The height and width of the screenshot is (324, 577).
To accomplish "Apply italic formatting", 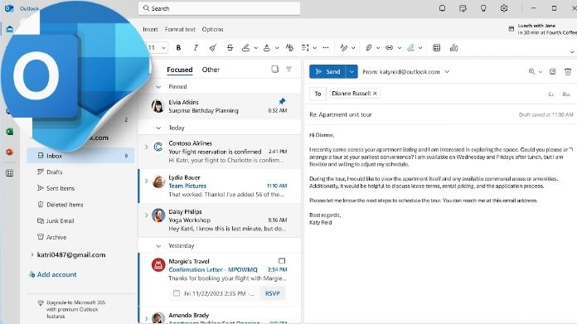I will click(x=196, y=48).
